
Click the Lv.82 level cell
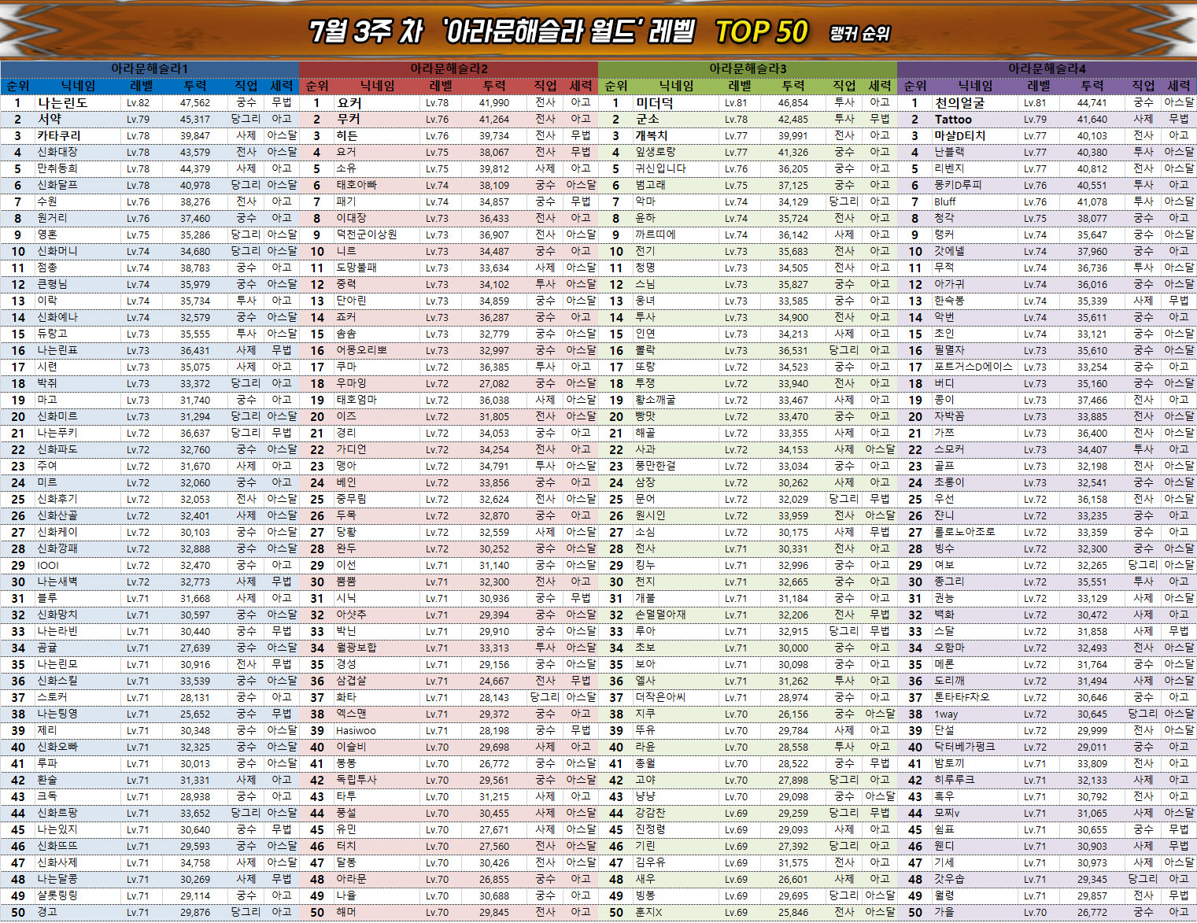138,102
